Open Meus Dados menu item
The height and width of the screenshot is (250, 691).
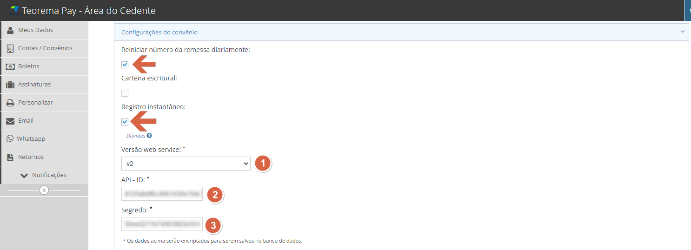(x=45, y=30)
